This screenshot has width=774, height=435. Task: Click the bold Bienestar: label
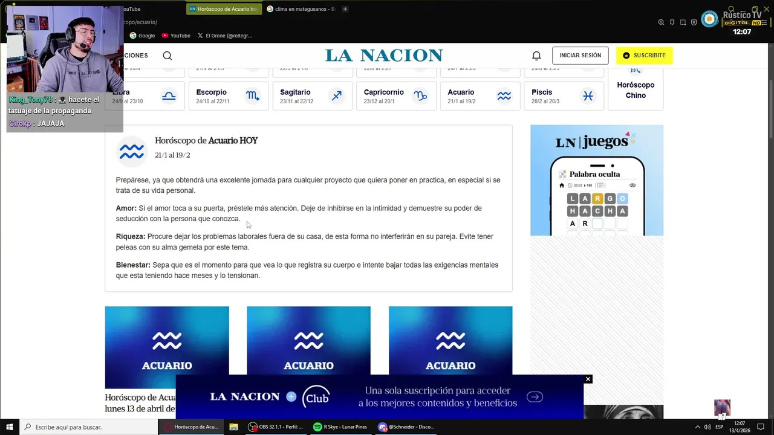(x=133, y=265)
